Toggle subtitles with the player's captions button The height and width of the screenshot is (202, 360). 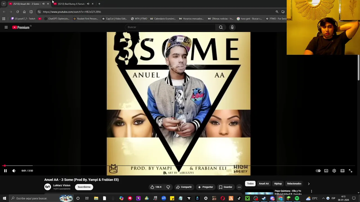[x=326, y=171]
